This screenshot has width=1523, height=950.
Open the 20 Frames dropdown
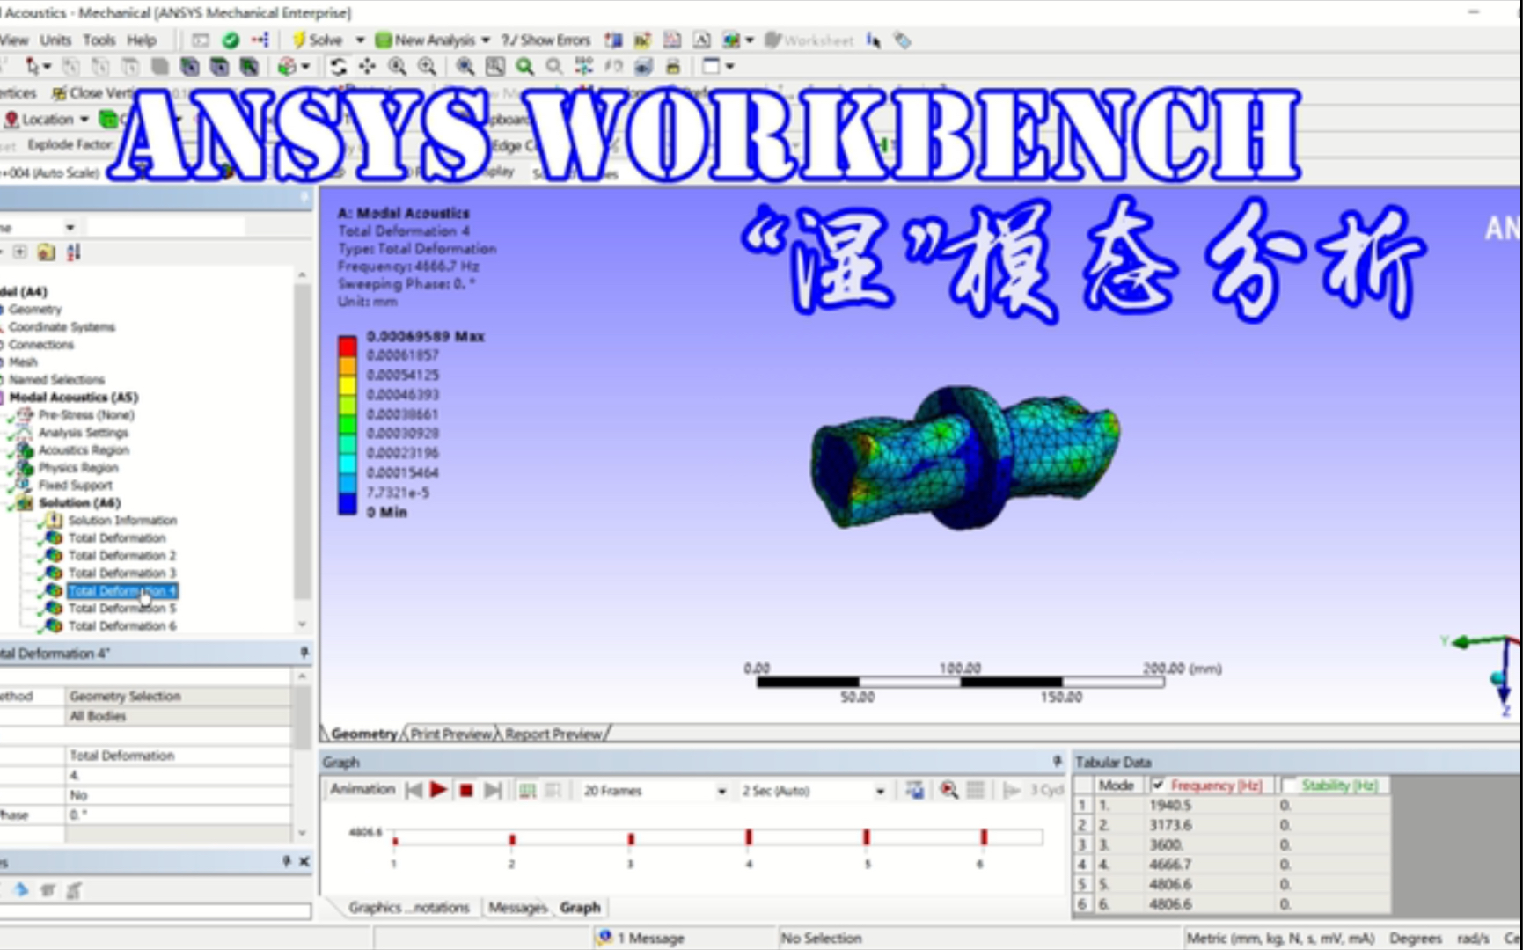[x=721, y=791]
